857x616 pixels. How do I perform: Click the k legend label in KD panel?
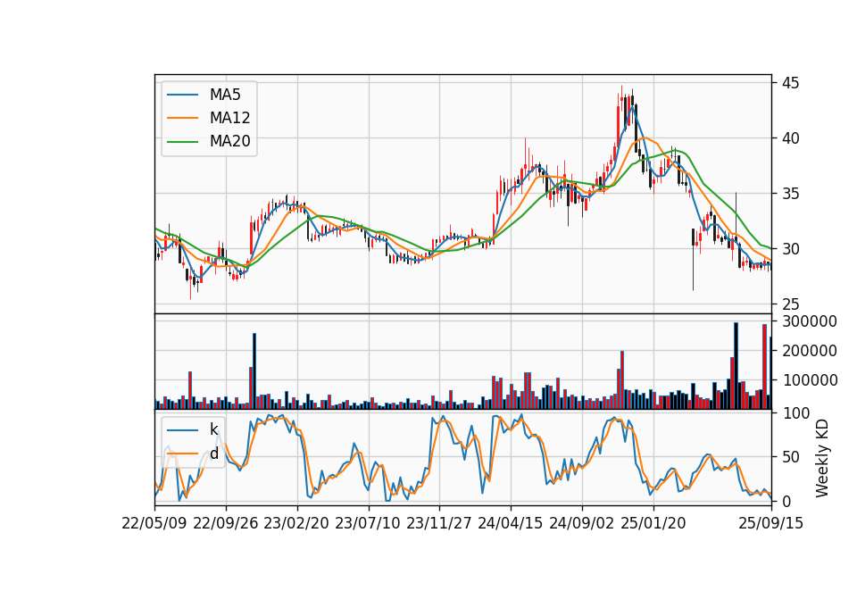(x=213, y=429)
